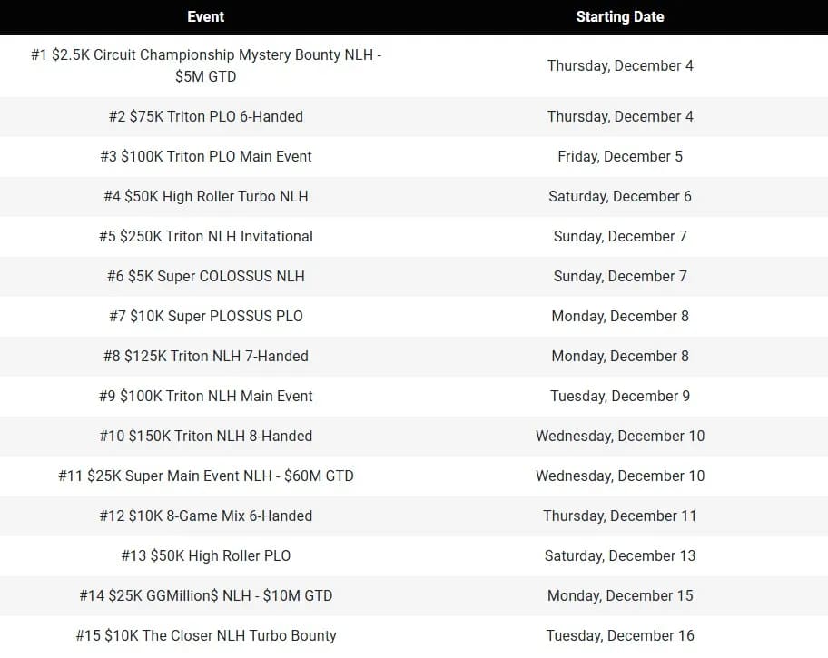Click the $50K High Roller Turbo NLH event
Screen dimensions: 828x658
(x=206, y=196)
